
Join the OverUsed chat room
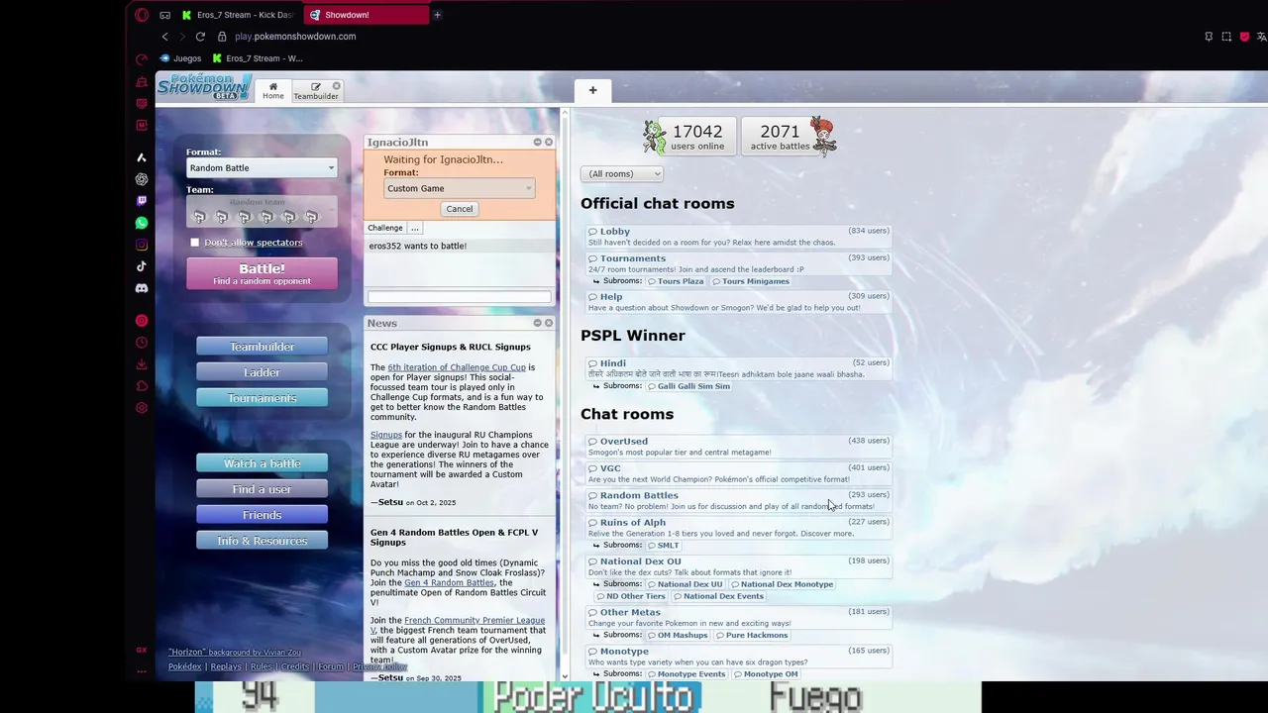(738, 447)
